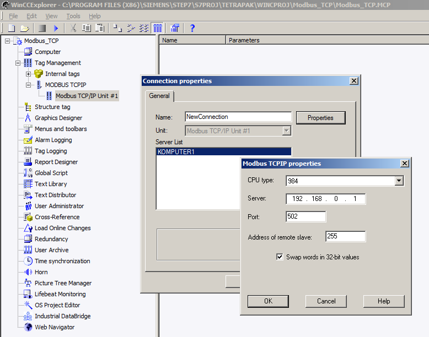Click the Cut scissors toolbar icon
The width and height of the screenshot is (429, 337).
pyautogui.click(x=73, y=28)
